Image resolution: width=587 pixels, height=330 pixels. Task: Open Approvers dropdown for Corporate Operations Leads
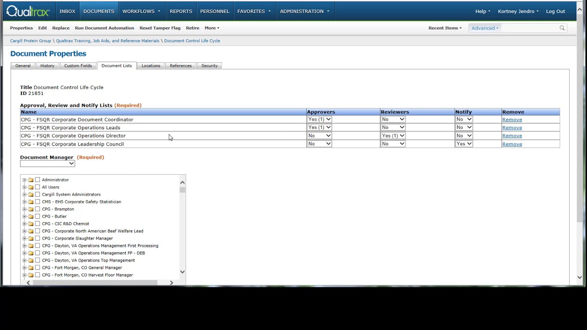[x=319, y=127]
